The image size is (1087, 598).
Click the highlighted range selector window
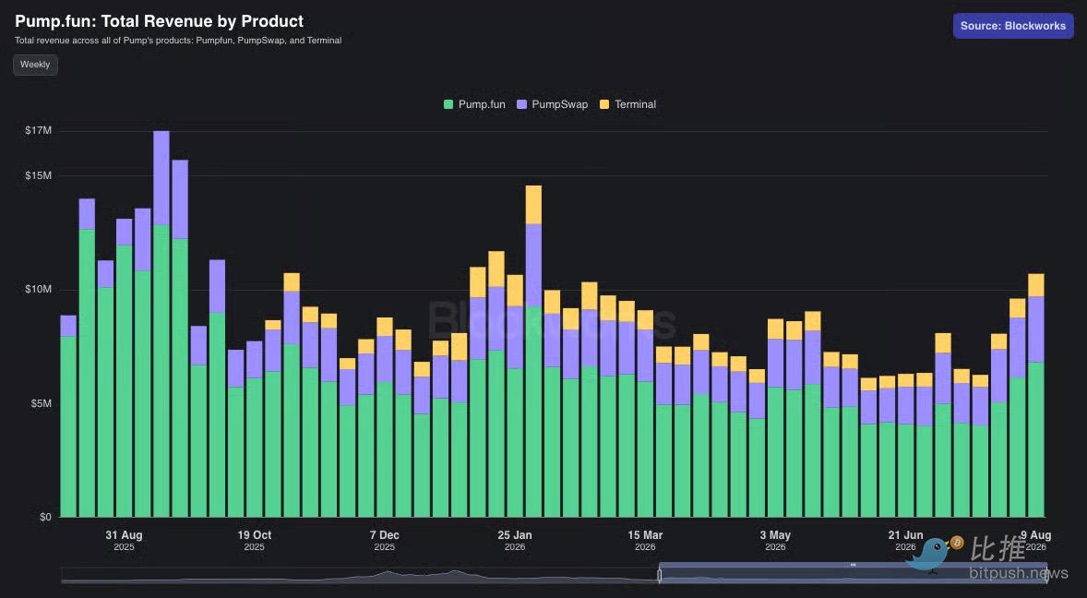(853, 574)
